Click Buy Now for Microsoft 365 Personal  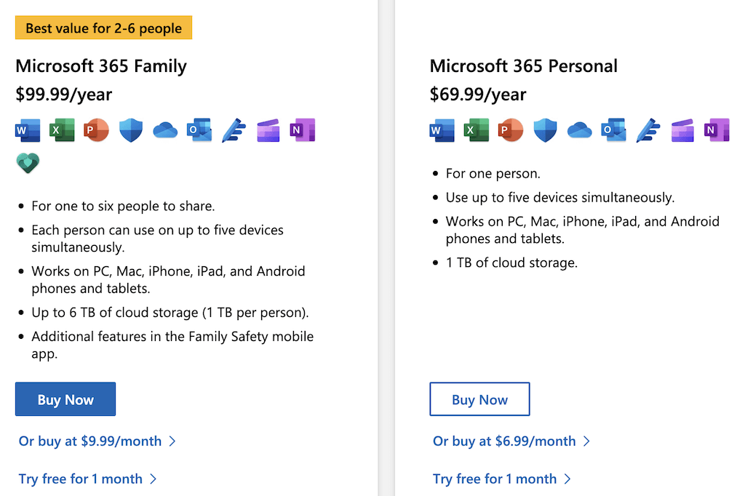tap(480, 399)
